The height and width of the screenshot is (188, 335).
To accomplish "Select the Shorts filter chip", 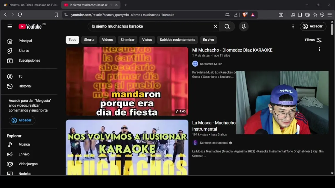I will [x=89, y=40].
